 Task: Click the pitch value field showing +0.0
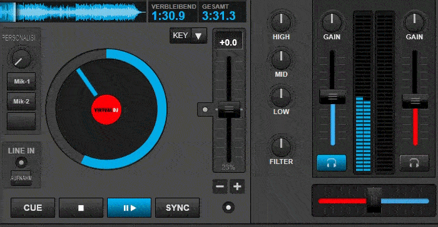[x=228, y=42]
